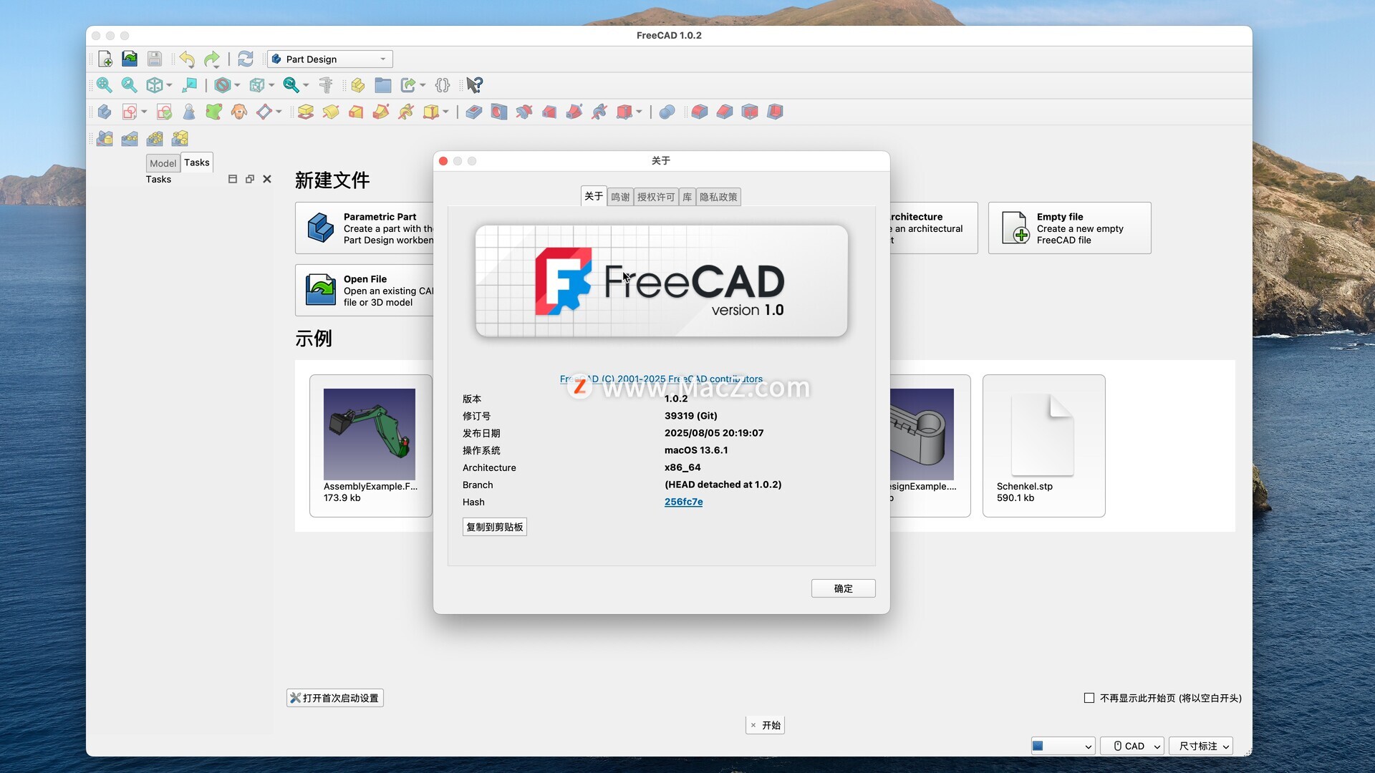Switch to the Model tab

pos(163,163)
